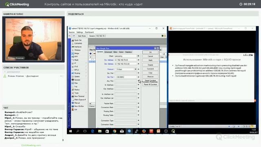Toggle the Protocol invert checkbox

[115, 69]
